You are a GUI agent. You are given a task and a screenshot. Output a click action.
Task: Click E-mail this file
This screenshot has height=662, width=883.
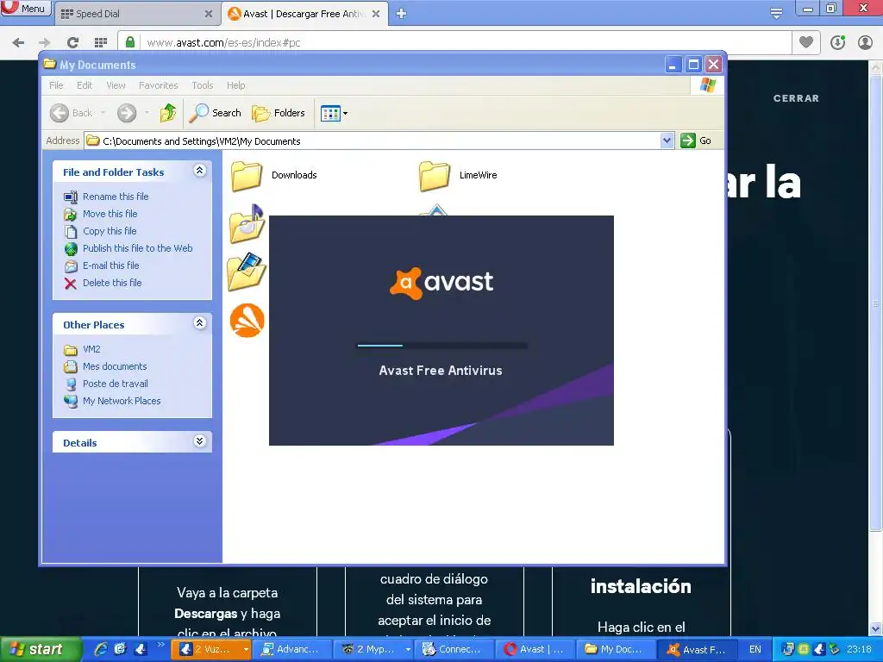coord(111,265)
